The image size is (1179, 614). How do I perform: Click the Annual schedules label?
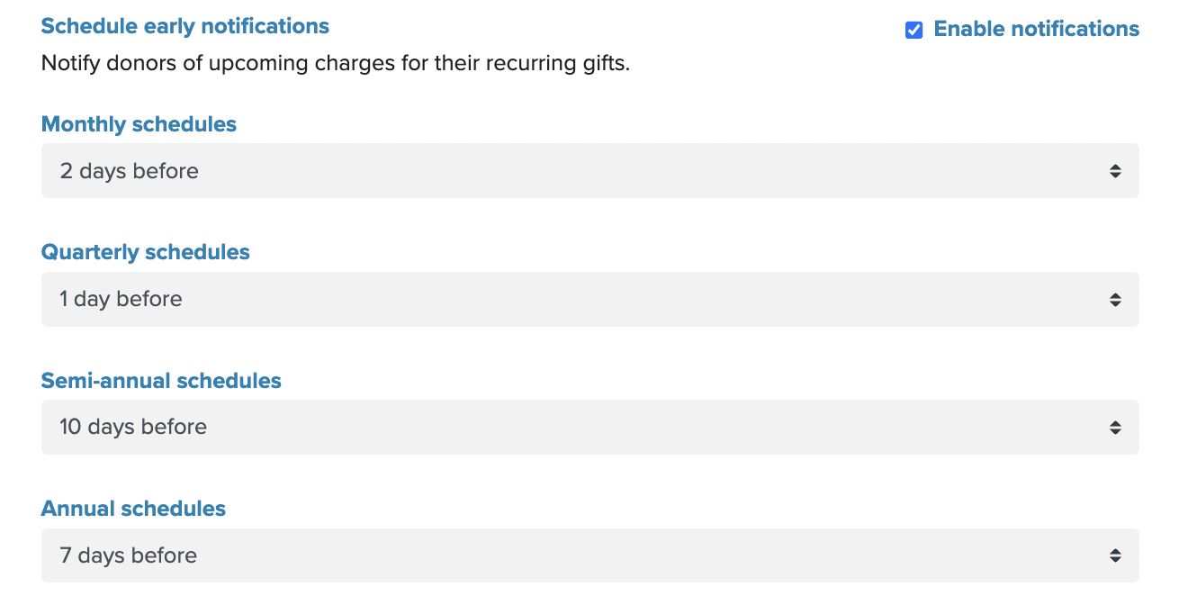(133, 509)
